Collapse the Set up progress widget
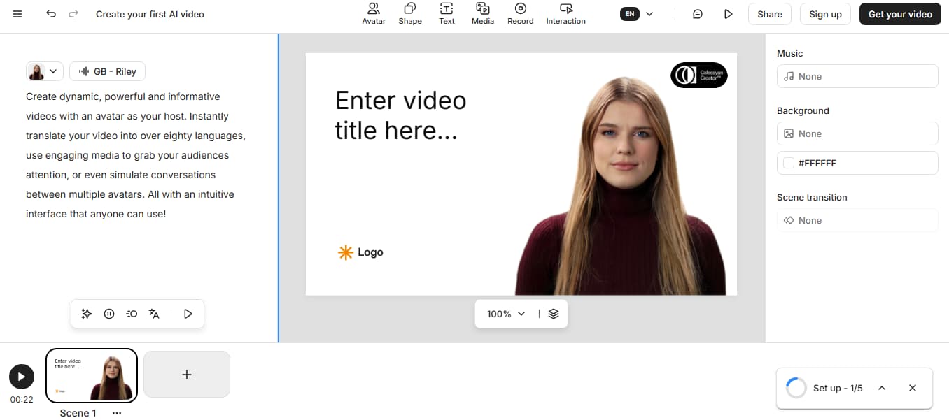 point(882,387)
